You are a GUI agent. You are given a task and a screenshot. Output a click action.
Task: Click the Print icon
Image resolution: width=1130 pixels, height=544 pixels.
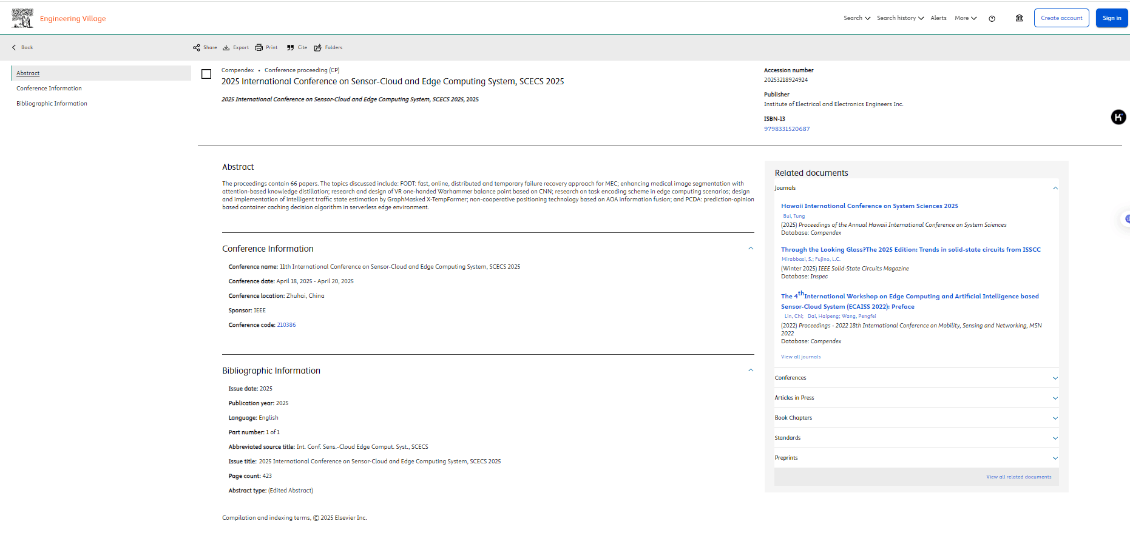click(x=259, y=48)
